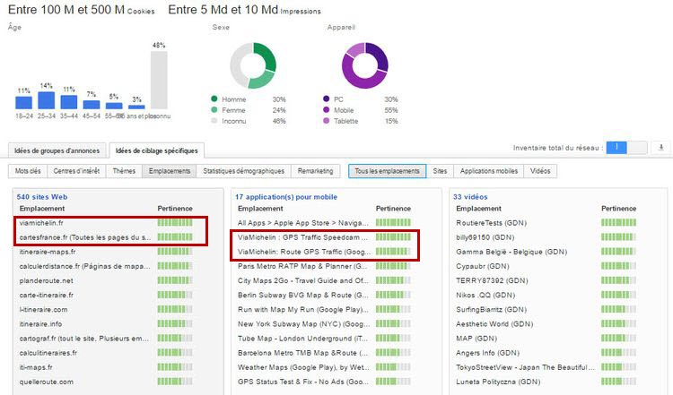The height and width of the screenshot is (395, 673).
Task: Open the 17 application(s) pour mobile link
Action: point(286,197)
